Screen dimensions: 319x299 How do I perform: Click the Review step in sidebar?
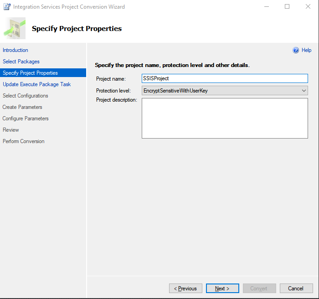point(11,130)
